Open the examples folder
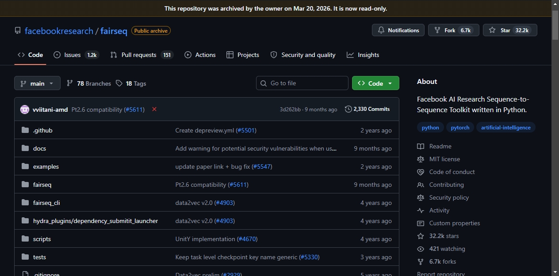The width and height of the screenshot is (559, 276). pyautogui.click(x=46, y=166)
